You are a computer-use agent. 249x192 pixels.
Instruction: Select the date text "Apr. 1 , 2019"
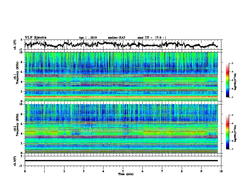[x=88, y=38]
